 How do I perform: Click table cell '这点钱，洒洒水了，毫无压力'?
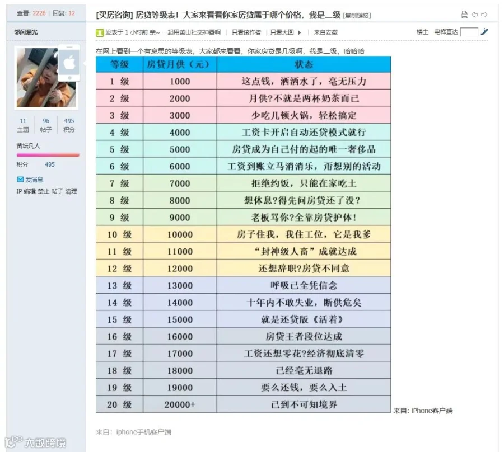(304, 81)
